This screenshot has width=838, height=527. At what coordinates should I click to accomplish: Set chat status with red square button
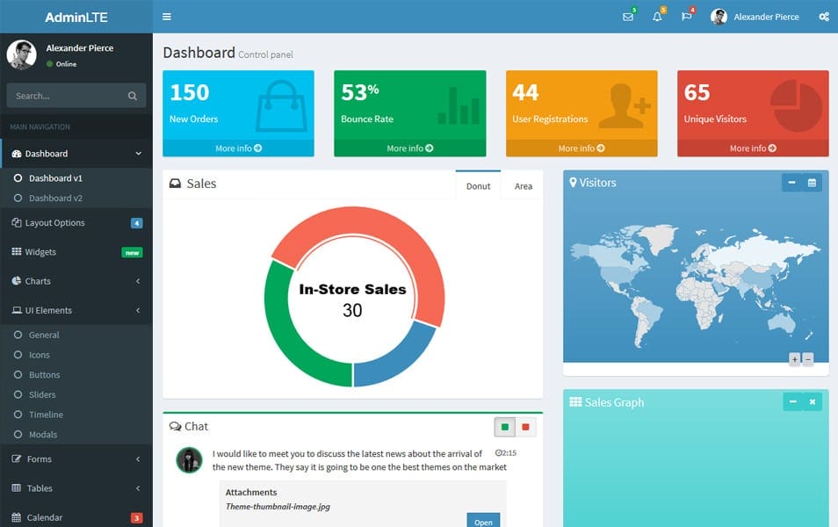point(525,428)
